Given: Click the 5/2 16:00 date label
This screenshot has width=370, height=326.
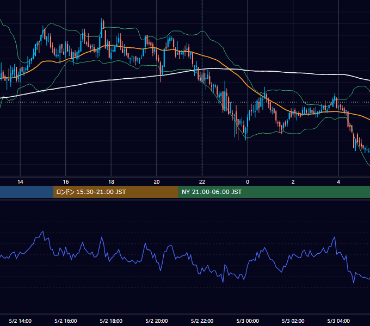Looking at the screenshot, I should click(x=66, y=321).
